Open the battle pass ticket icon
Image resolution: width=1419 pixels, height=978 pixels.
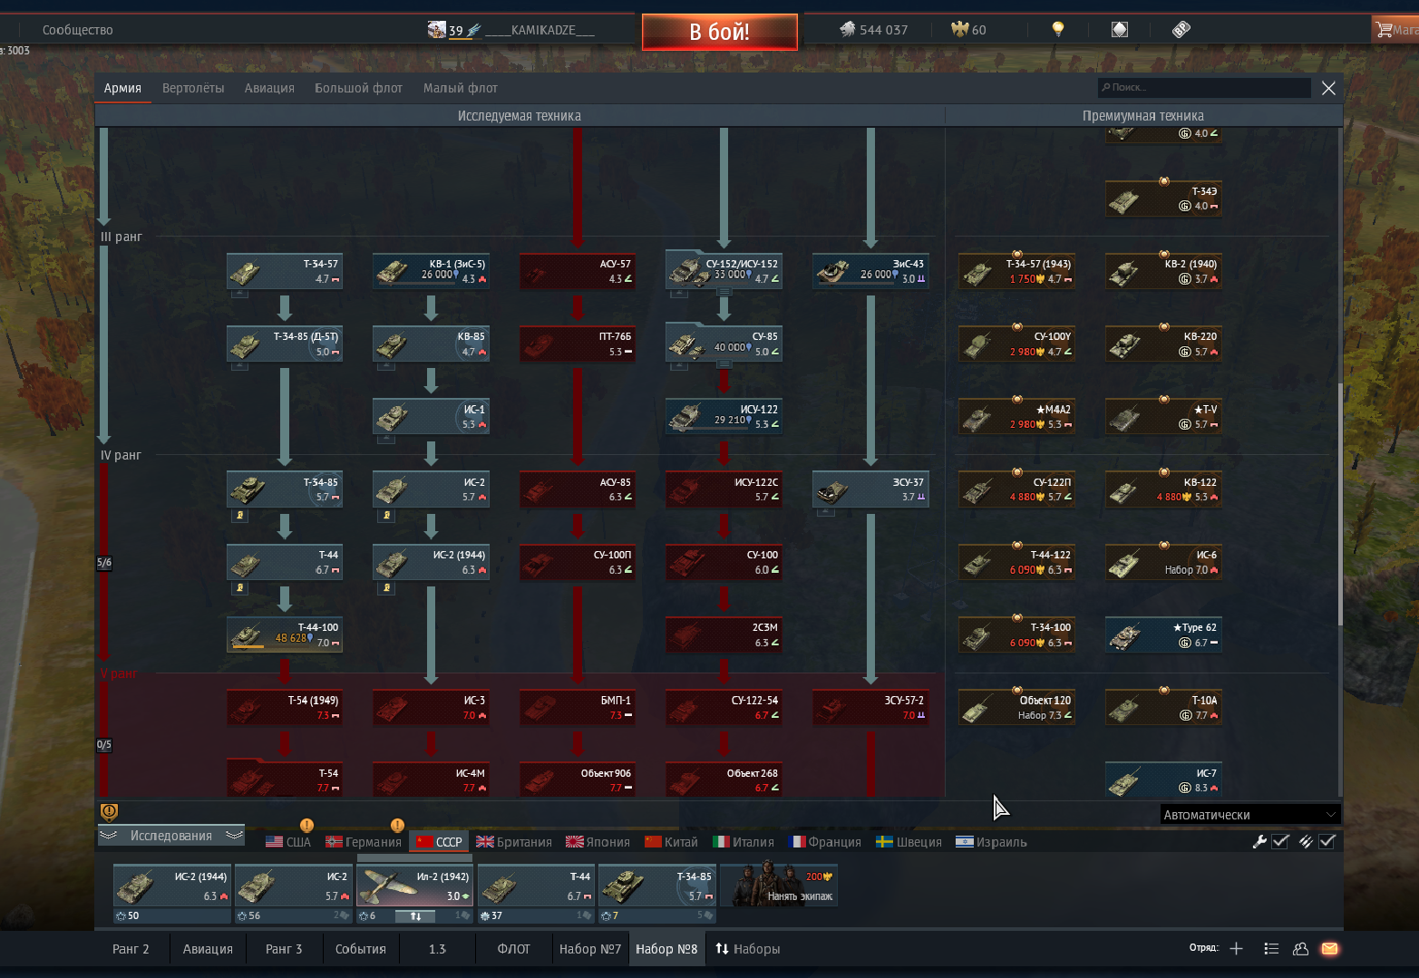[1181, 29]
